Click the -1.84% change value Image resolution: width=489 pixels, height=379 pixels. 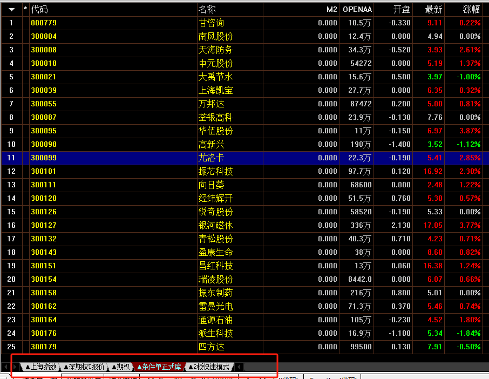(468, 333)
